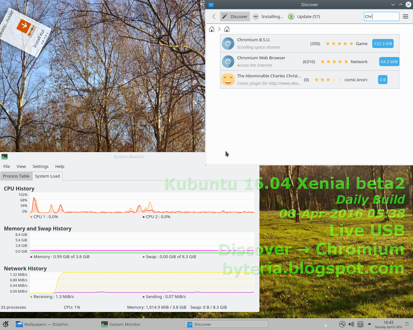This screenshot has width=413, height=330.
Task: Open the clock showing 16:45
Action: click(x=388, y=324)
